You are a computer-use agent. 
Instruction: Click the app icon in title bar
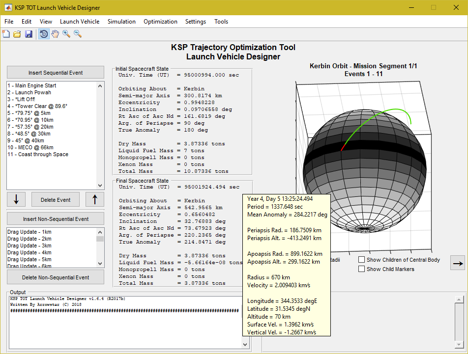coord(8,7)
